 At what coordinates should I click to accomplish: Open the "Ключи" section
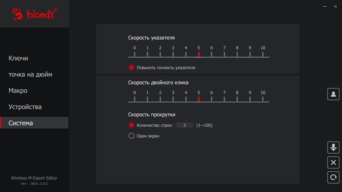coord(18,58)
